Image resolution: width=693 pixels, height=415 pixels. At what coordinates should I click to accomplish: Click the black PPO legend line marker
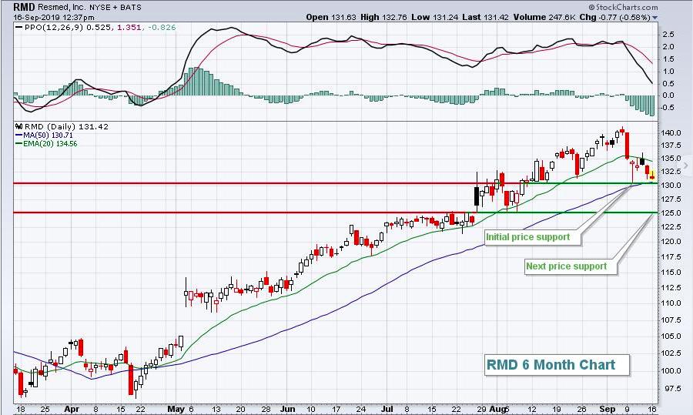click(x=18, y=28)
